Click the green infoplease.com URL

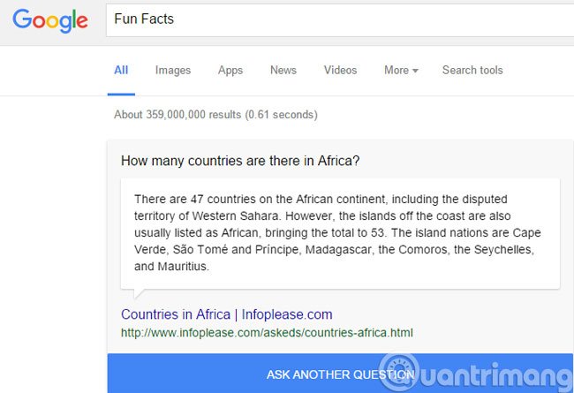point(267,333)
